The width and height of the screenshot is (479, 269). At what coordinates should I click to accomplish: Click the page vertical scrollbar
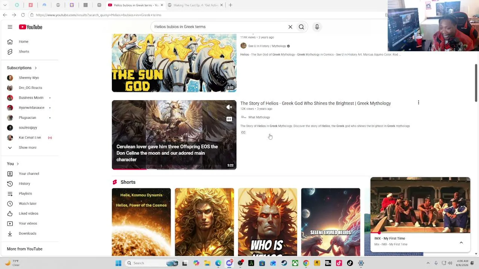476,82
